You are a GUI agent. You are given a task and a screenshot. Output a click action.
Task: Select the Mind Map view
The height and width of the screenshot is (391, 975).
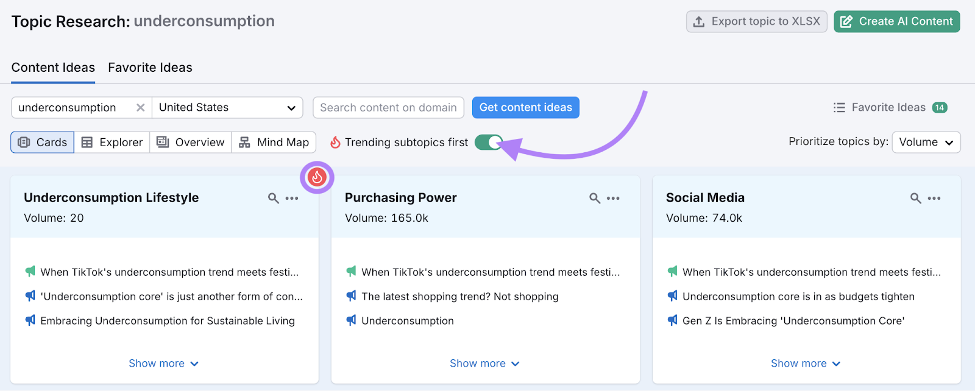click(274, 142)
